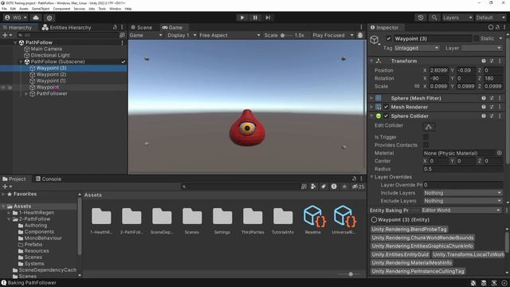The height and width of the screenshot is (287, 510).
Task: Open the Display 1 dropdown
Action: (182, 35)
